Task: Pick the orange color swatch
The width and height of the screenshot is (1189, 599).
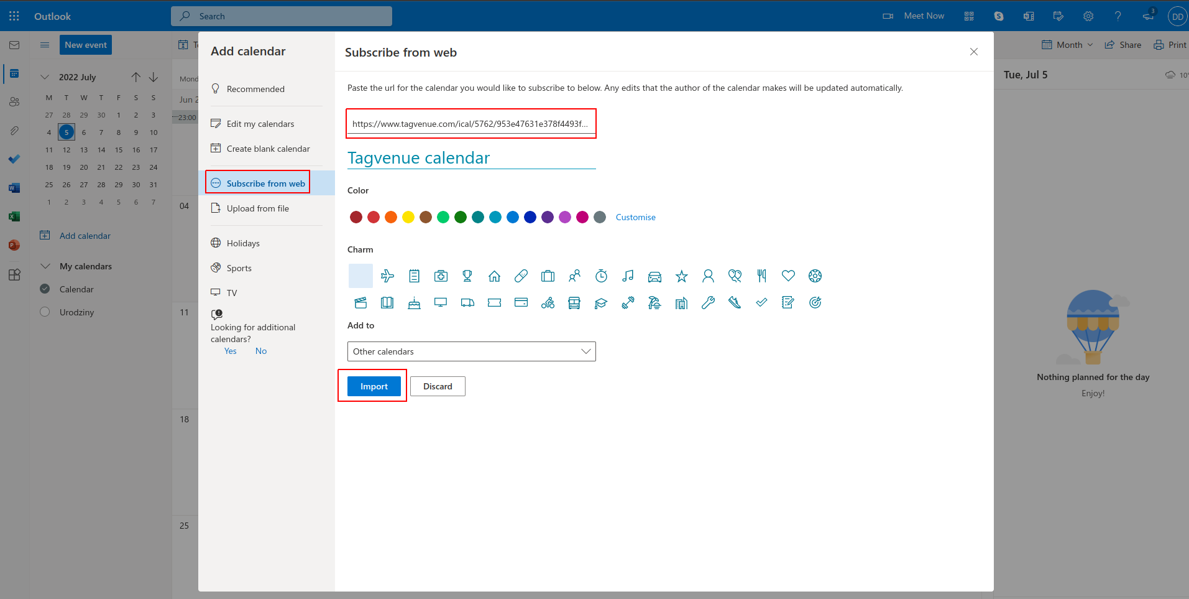Action: point(391,217)
